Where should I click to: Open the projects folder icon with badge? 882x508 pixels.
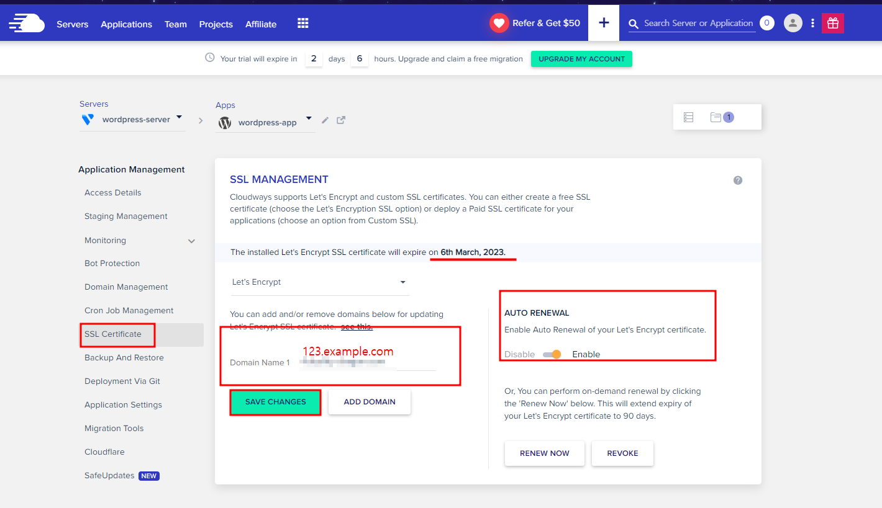(722, 117)
